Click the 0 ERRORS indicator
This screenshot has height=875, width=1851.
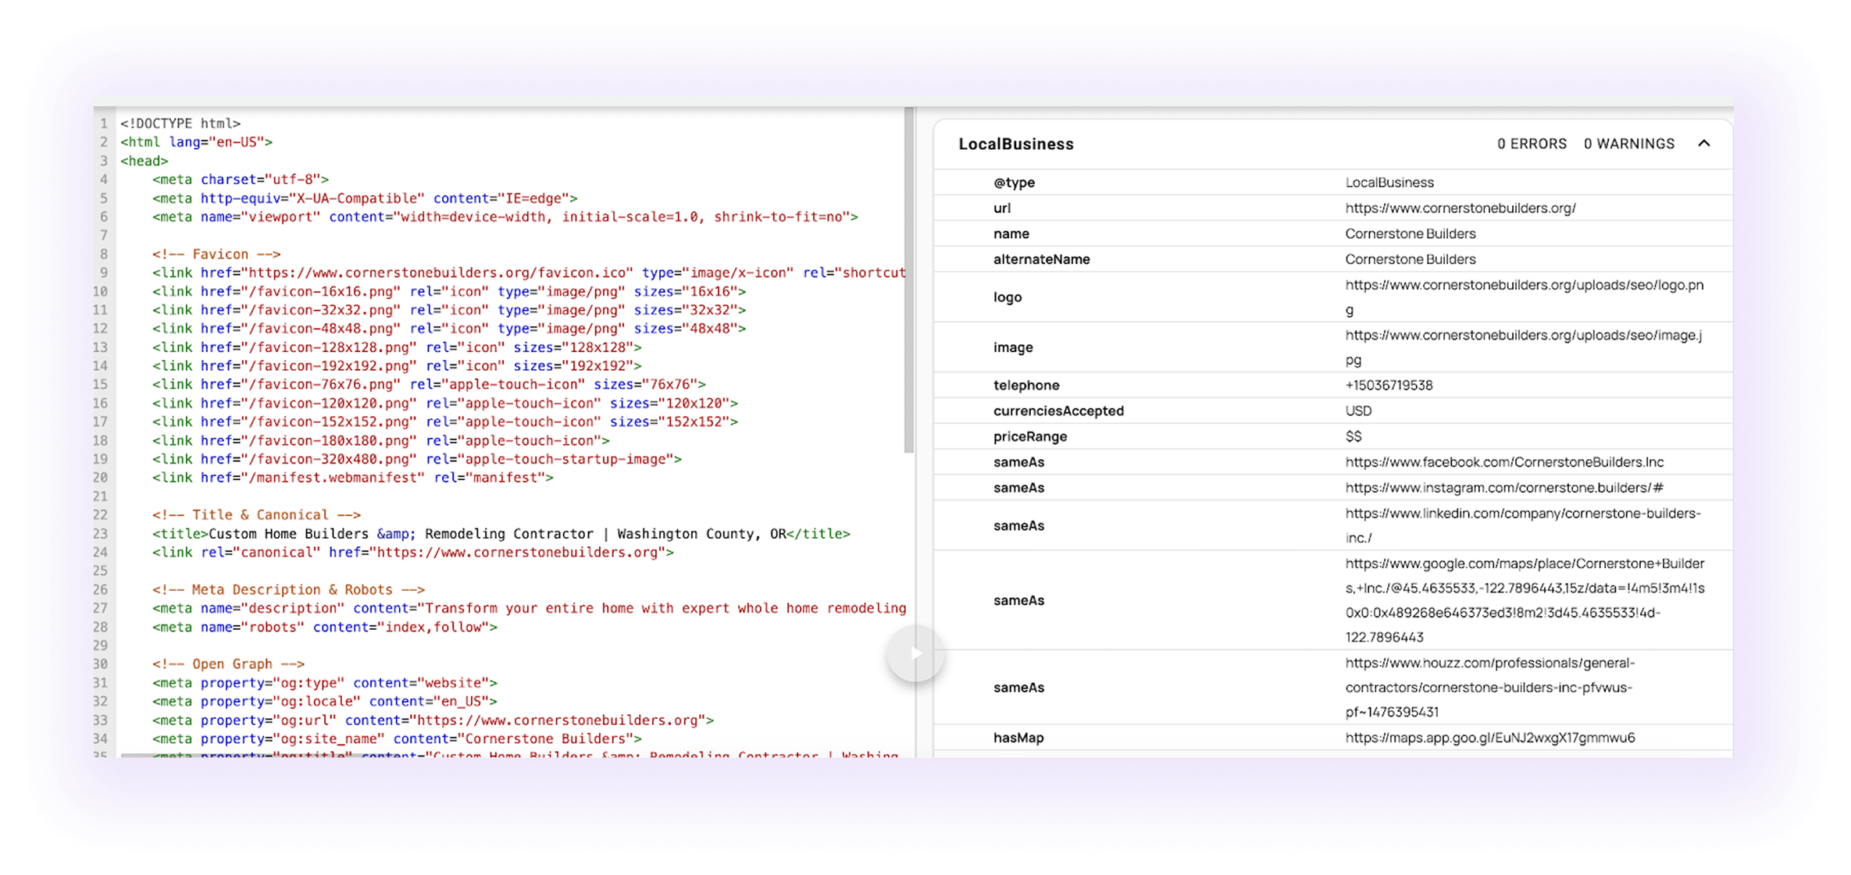tap(1532, 144)
